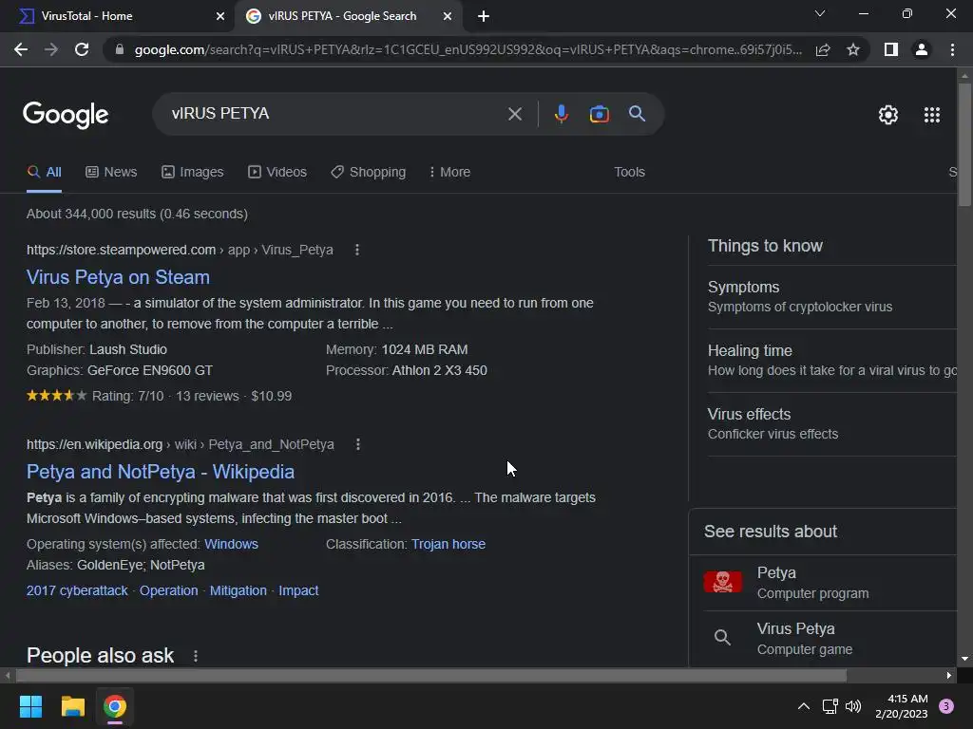Screen dimensions: 973x729
Task: Open volume control tray icon
Action: pos(853,706)
